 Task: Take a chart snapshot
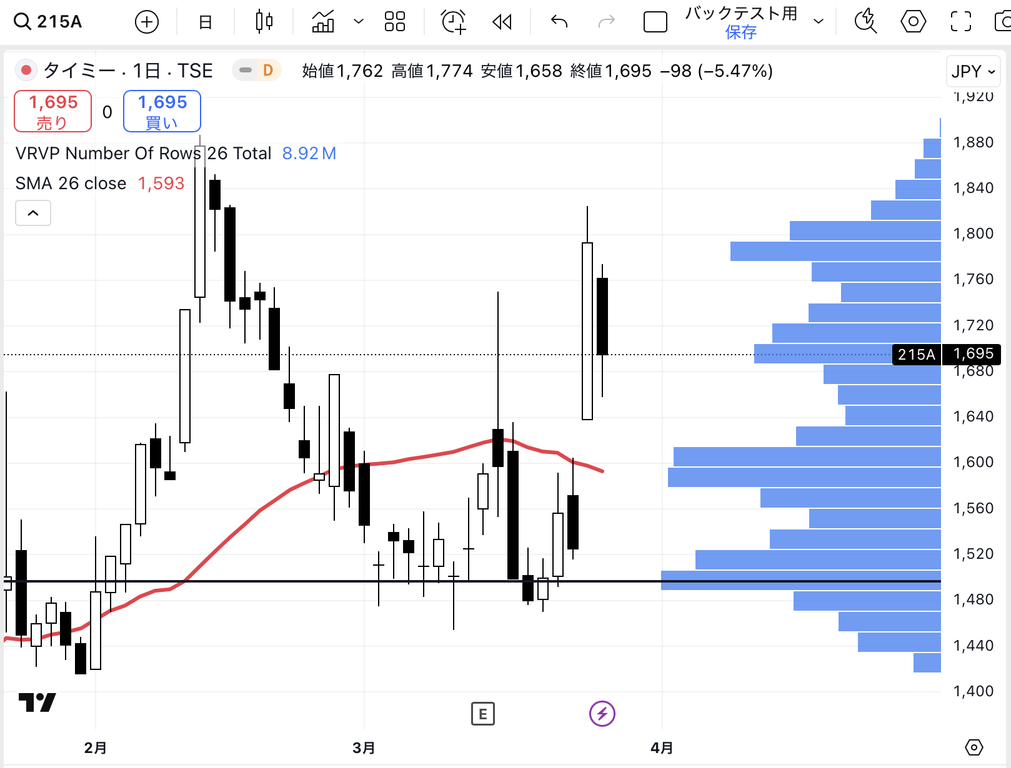(1002, 22)
